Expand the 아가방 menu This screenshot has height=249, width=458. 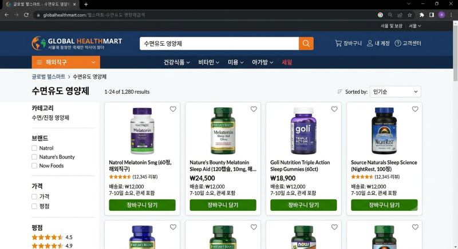262,62
